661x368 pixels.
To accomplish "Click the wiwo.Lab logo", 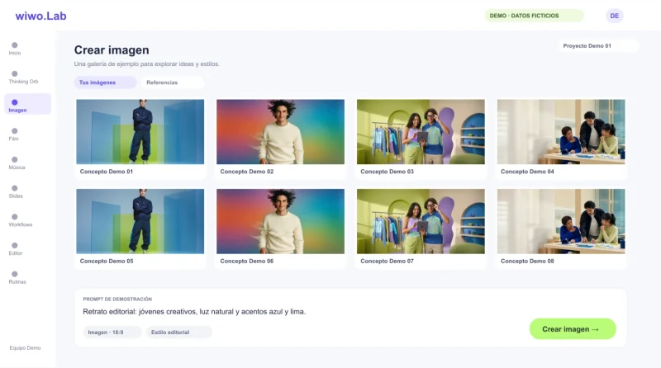I will click(x=40, y=16).
